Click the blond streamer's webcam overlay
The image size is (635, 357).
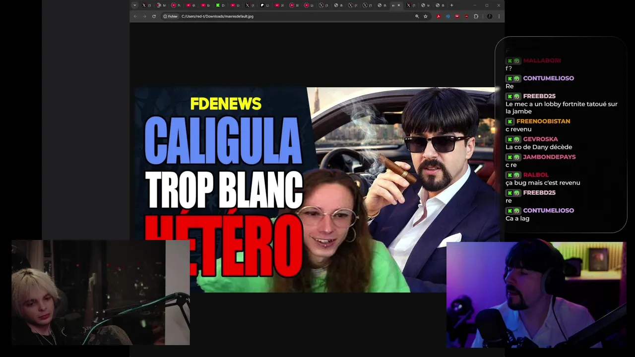pos(101,293)
